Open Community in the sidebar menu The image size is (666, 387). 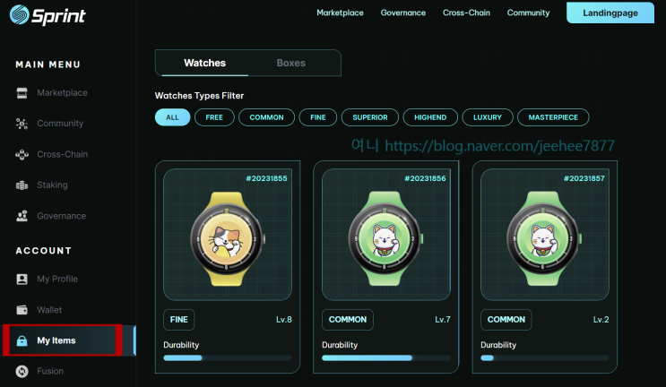tap(60, 124)
